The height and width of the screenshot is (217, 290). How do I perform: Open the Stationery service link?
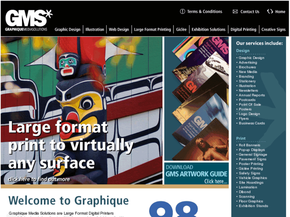(247, 81)
